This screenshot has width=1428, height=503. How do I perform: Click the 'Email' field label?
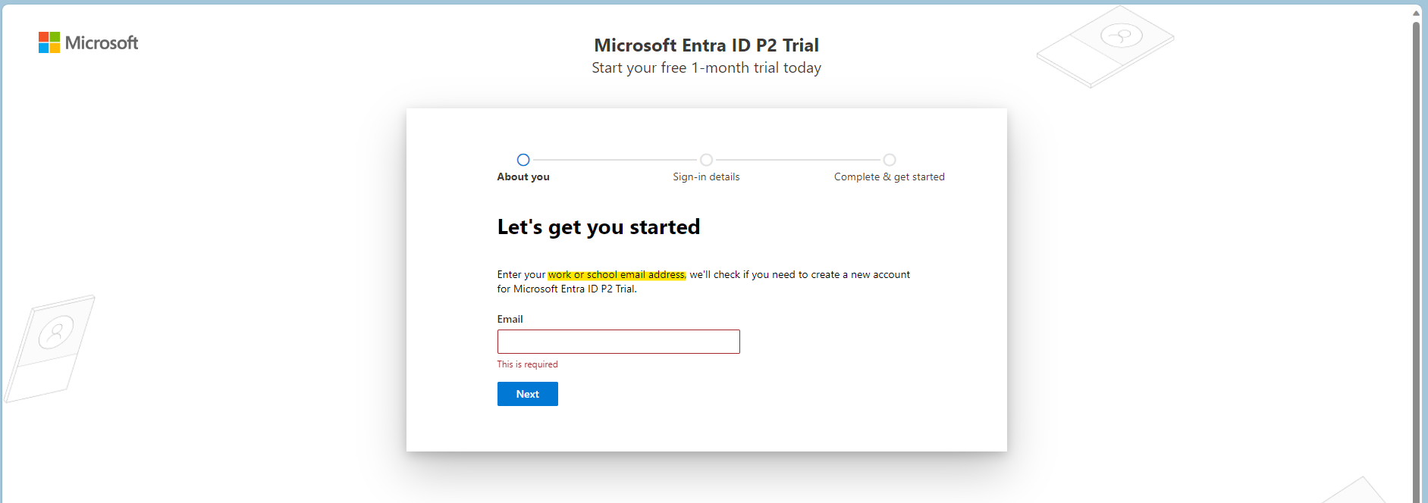[510, 319]
